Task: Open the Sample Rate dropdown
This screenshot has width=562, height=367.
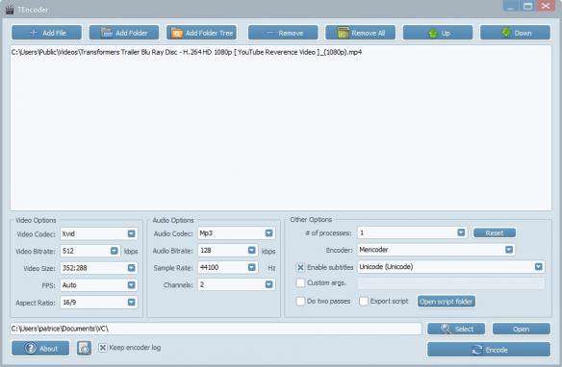Action: tap(251, 267)
